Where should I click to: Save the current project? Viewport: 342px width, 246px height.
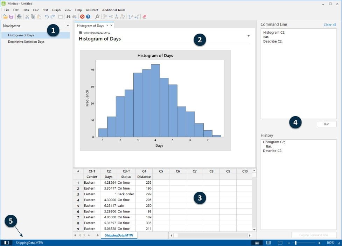pos(11,16)
